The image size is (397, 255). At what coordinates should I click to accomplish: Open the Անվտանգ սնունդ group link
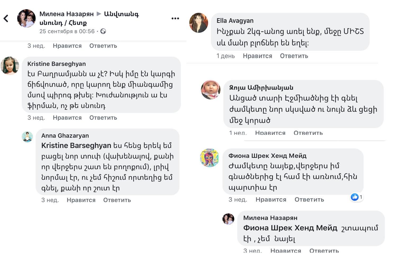121,14
